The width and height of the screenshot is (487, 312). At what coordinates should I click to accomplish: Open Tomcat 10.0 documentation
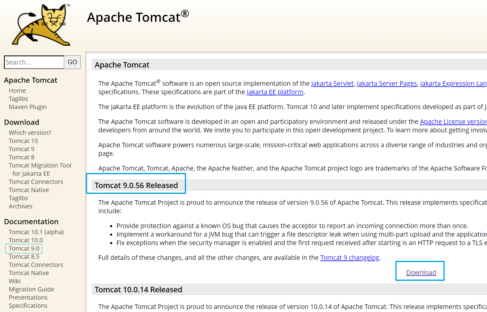26,240
